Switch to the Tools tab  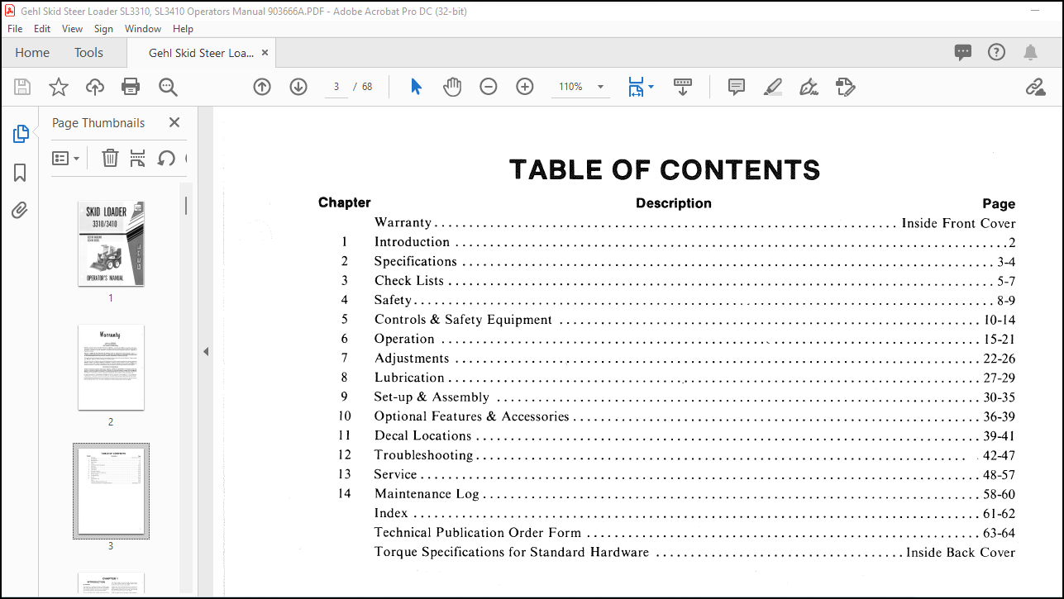[88, 52]
